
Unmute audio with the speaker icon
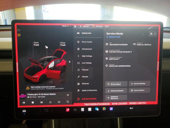pyautogui.click(x=131, y=108)
